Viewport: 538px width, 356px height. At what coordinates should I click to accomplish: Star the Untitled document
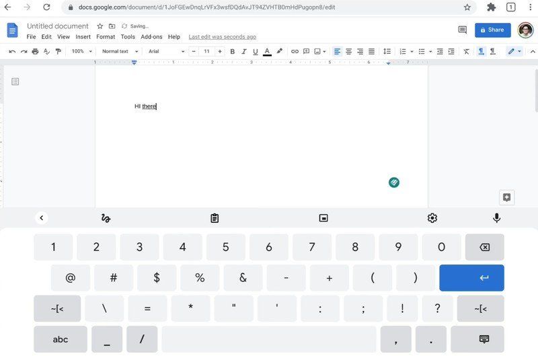pyautogui.click(x=100, y=26)
